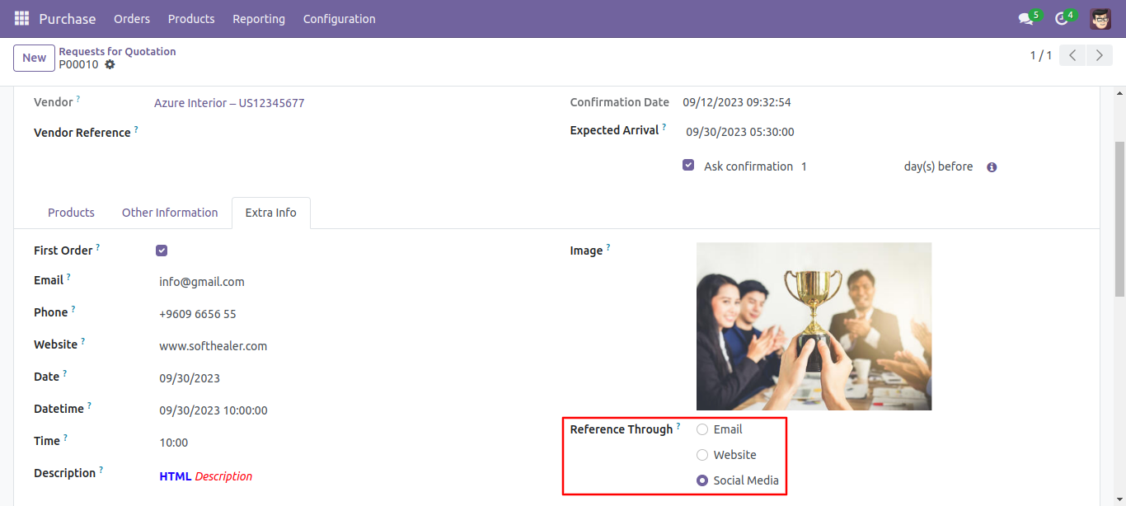
Task: Click the Purchase app title
Action: tap(68, 18)
